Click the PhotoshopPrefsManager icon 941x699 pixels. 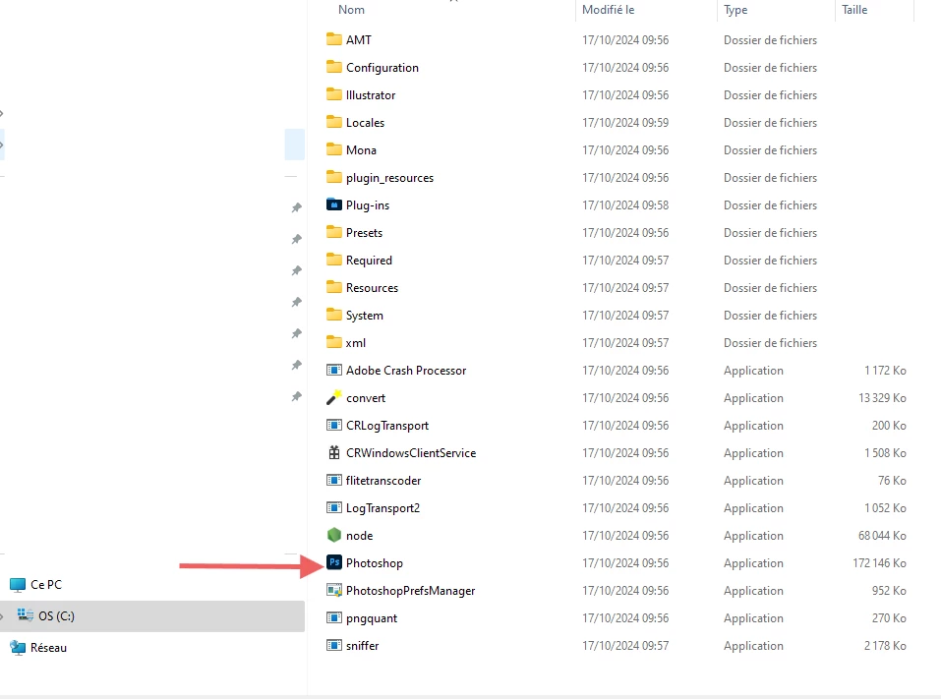tap(333, 591)
